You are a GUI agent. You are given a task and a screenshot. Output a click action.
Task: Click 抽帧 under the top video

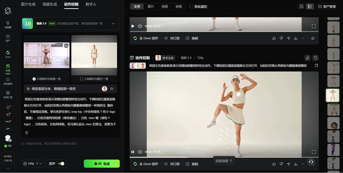point(192,38)
